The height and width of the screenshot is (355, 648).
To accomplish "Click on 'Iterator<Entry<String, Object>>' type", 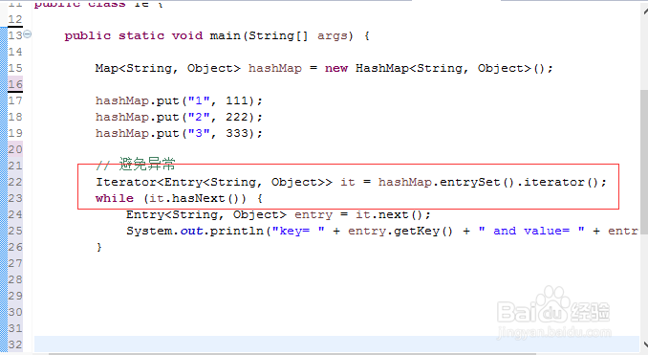I will click(x=214, y=182).
